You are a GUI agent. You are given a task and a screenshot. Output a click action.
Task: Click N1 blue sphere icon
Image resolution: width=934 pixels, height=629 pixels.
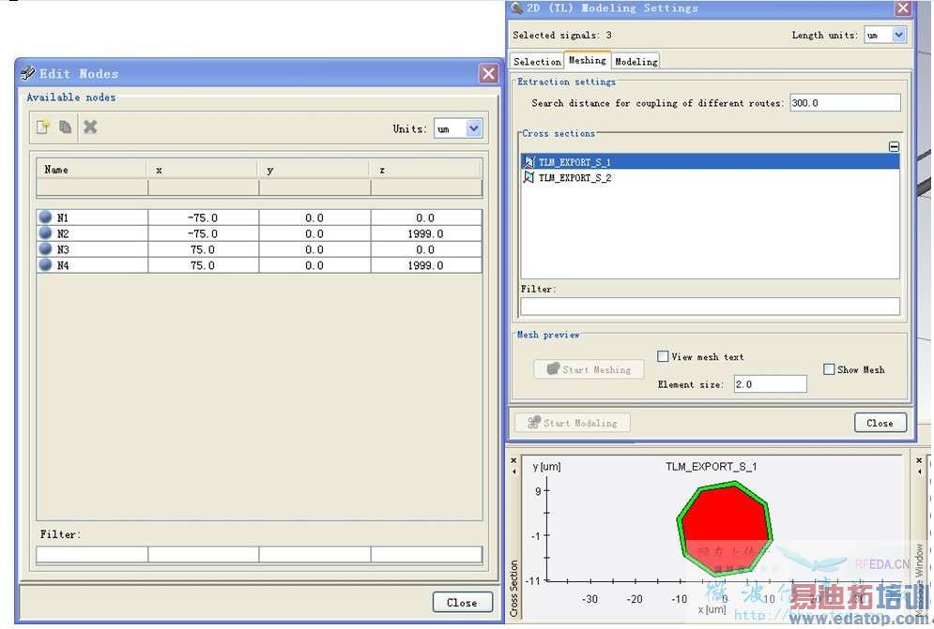point(45,217)
